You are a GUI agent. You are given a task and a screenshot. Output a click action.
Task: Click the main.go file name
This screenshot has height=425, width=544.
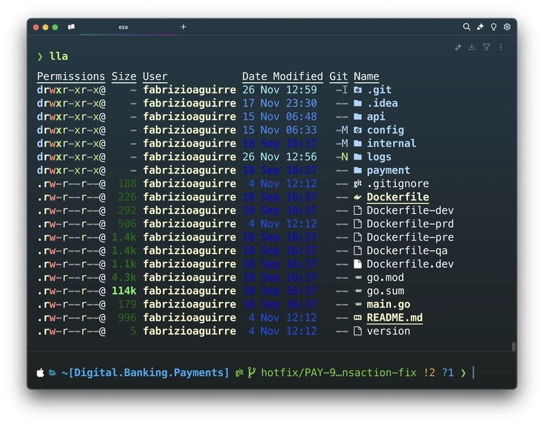(388, 304)
